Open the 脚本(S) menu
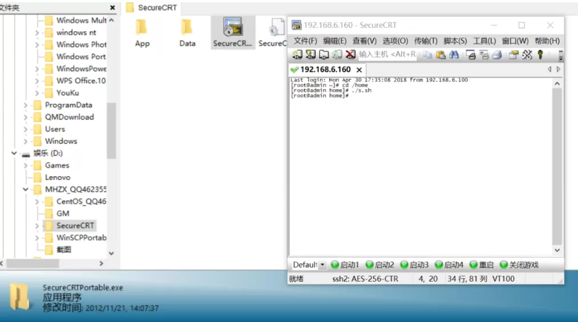 pyautogui.click(x=455, y=41)
